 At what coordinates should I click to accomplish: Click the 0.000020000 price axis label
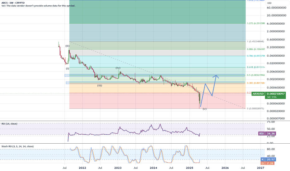[276, 111]
